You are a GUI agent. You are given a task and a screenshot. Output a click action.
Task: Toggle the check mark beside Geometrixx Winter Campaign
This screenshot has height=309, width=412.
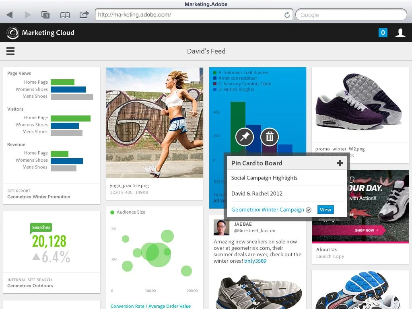click(x=309, y=210)
